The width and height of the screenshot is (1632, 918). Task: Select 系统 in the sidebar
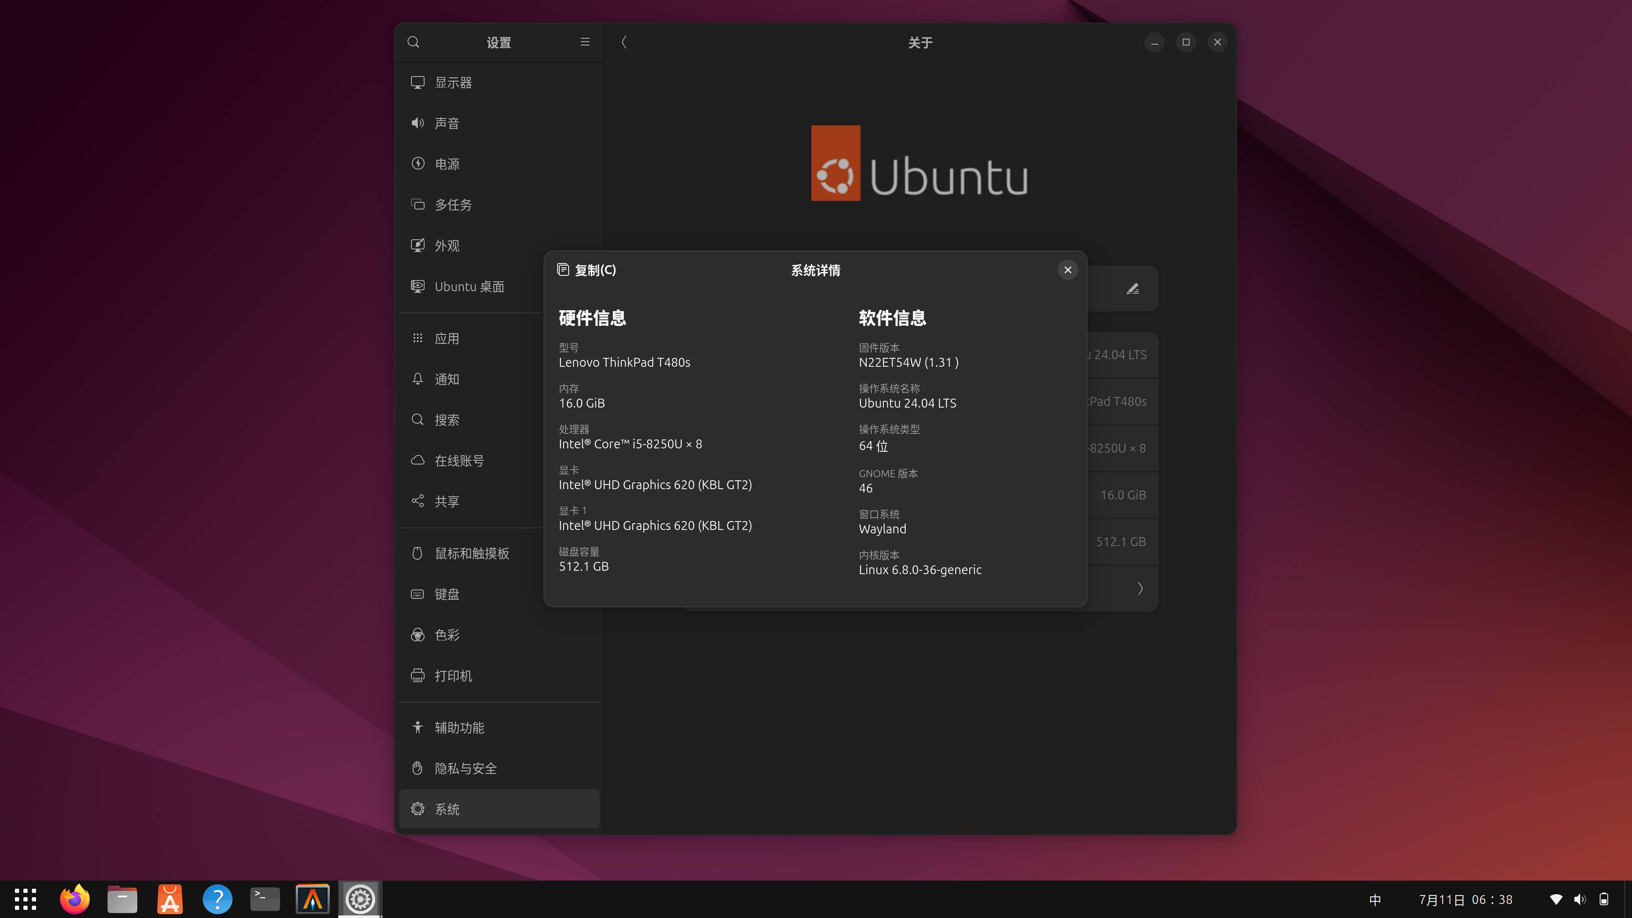[x=499, y=809]
